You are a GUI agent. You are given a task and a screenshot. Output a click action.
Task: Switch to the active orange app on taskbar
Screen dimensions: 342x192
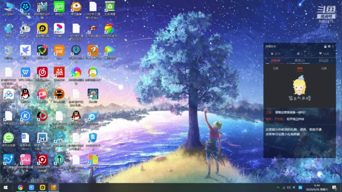point(54,187)
